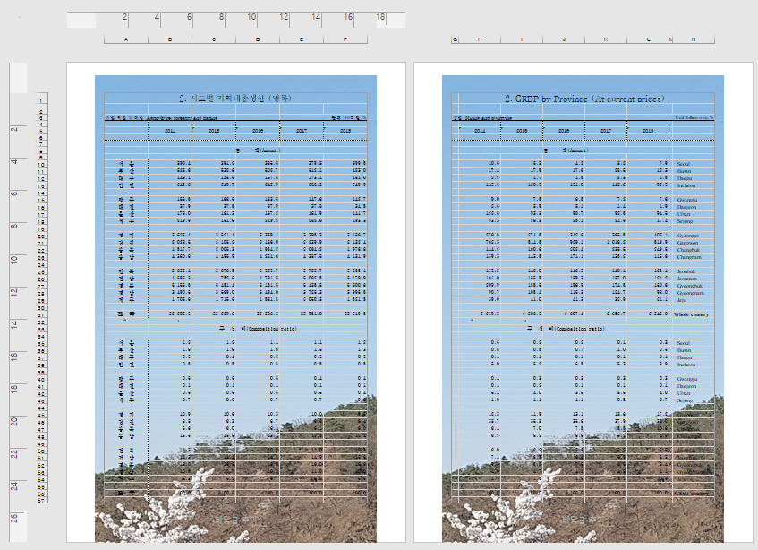The image size is (758, 550).
Task: Click the horizontal ruler above the left page
Action: (236, 20)
